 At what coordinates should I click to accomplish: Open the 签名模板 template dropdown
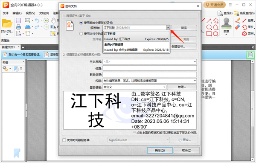coord(164,87)
